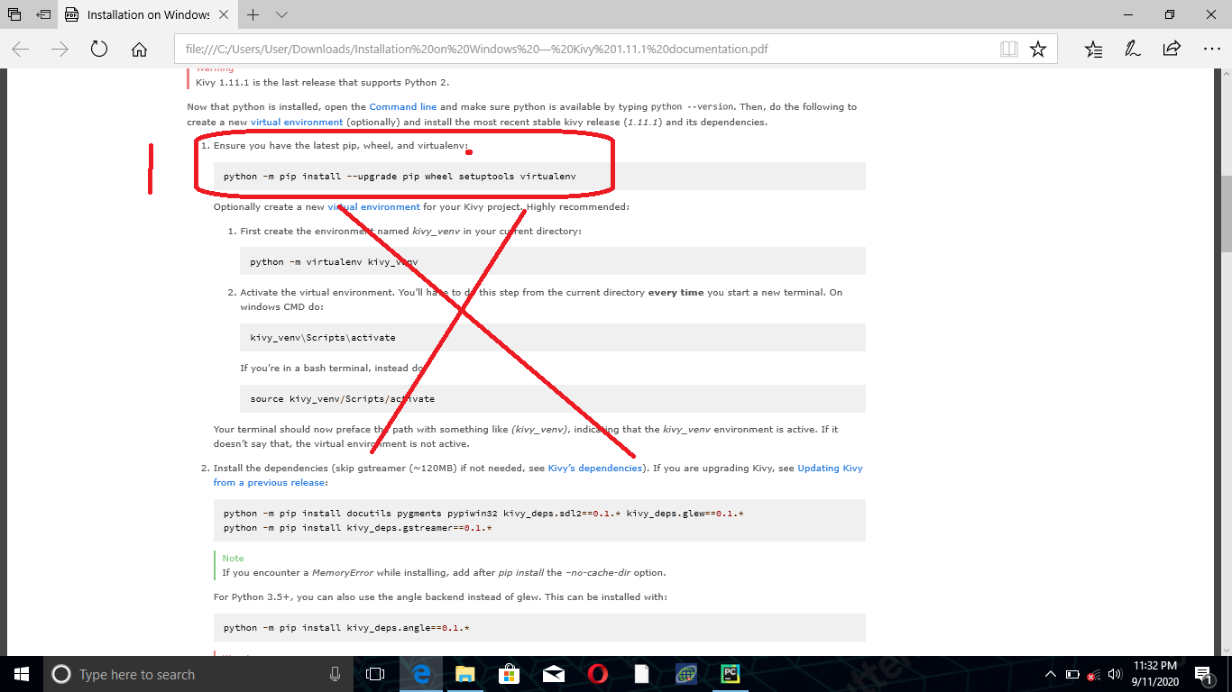The width and height of the screenshot is (1232, 692).
Task: Refresh the PDF page
Action: pos(98,50)
